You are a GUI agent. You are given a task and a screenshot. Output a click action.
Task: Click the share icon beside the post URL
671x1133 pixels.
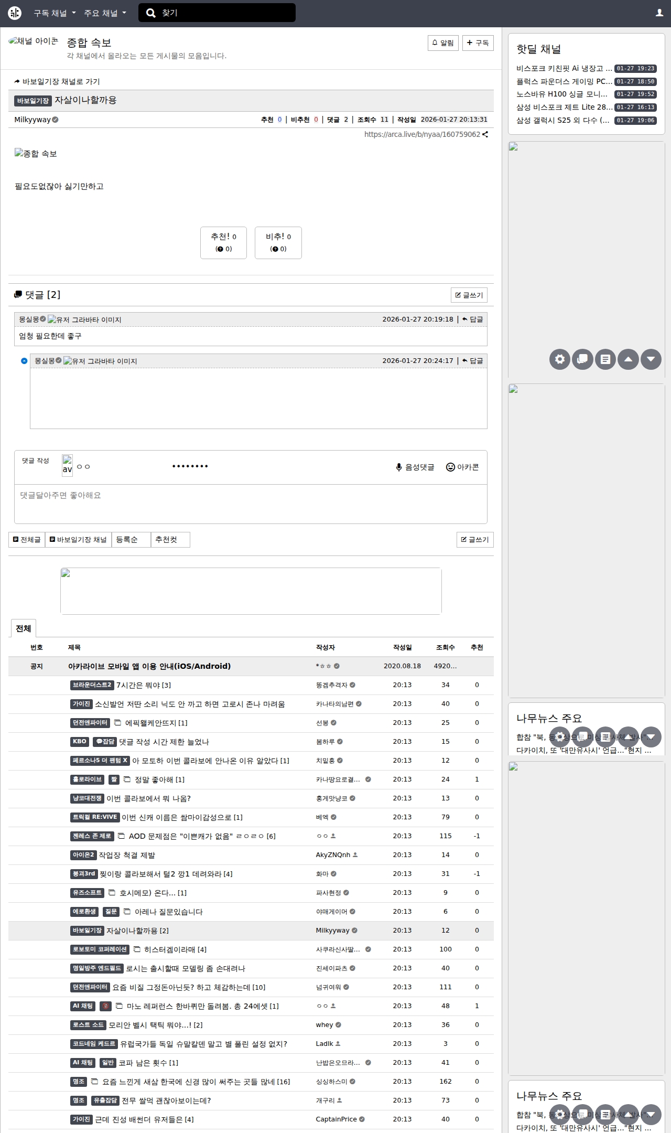pos(485,134)
